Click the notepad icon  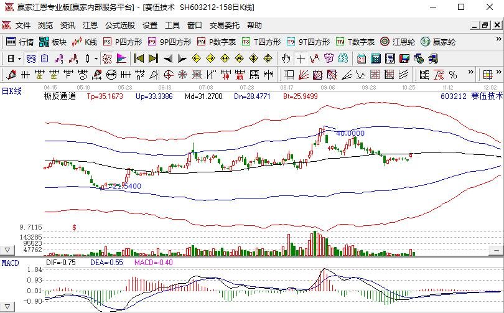(390, 59)
